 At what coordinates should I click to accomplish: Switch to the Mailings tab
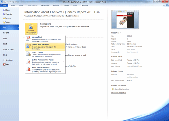pyautogui.click(x=56, y=5)
